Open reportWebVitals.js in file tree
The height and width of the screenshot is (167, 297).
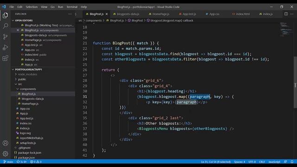pyautogui.click(x=43, y=138)
